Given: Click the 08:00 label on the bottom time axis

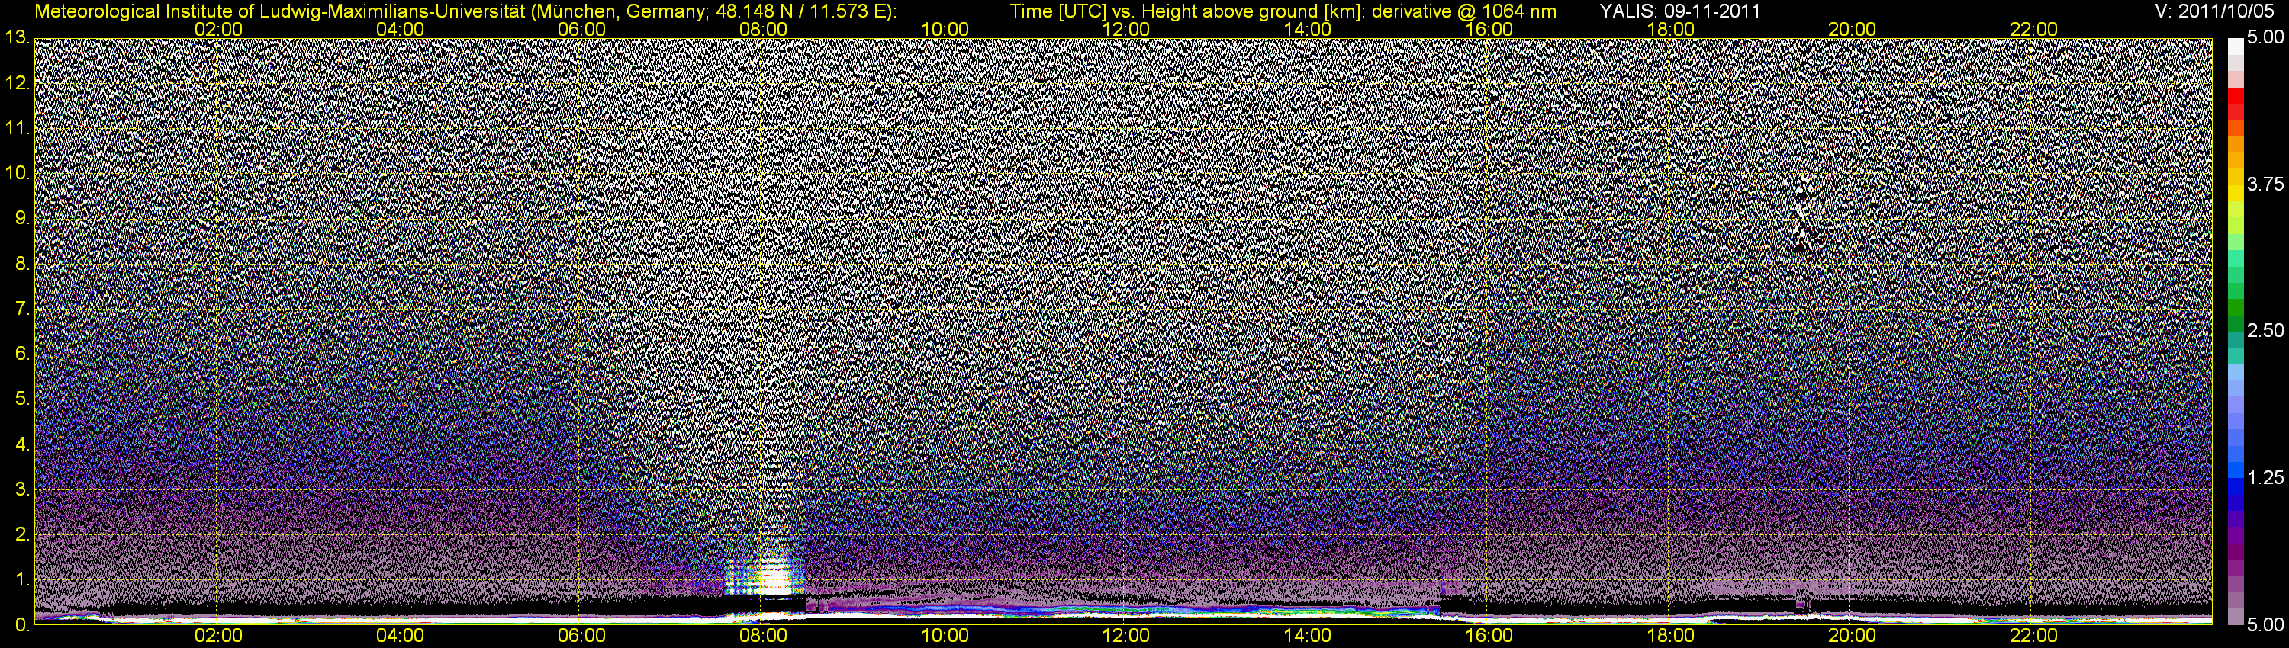Looking at the screenshot, I should pyautogui.click(x=763, y=636).
